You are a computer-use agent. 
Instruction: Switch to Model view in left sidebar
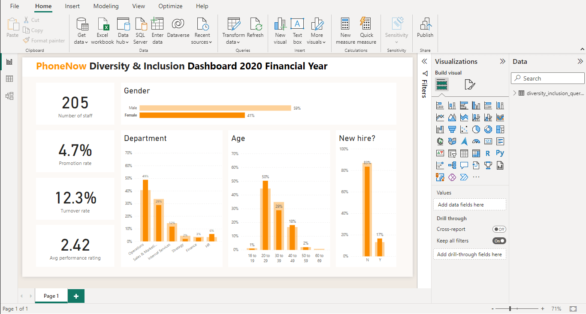coord(9,96)
